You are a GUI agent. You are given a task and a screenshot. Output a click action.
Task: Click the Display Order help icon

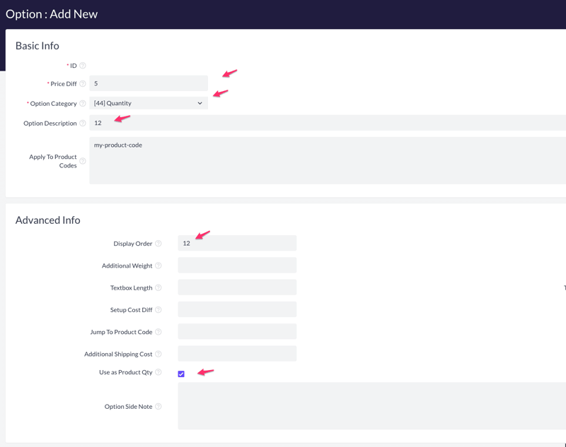[158, 244]
